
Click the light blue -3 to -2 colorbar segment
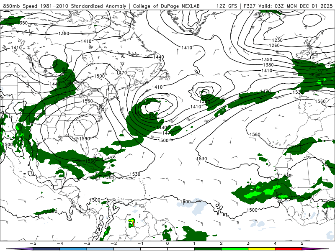point(100,249)
